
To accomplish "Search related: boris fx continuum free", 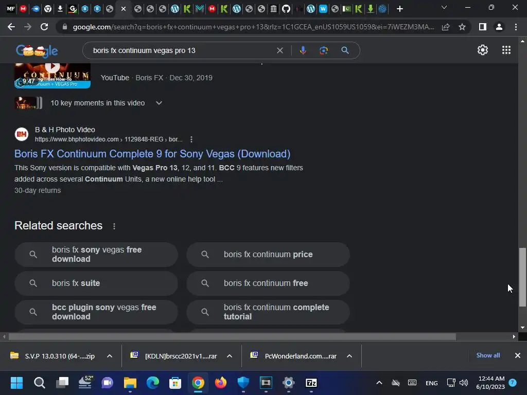I will (268, 283).
